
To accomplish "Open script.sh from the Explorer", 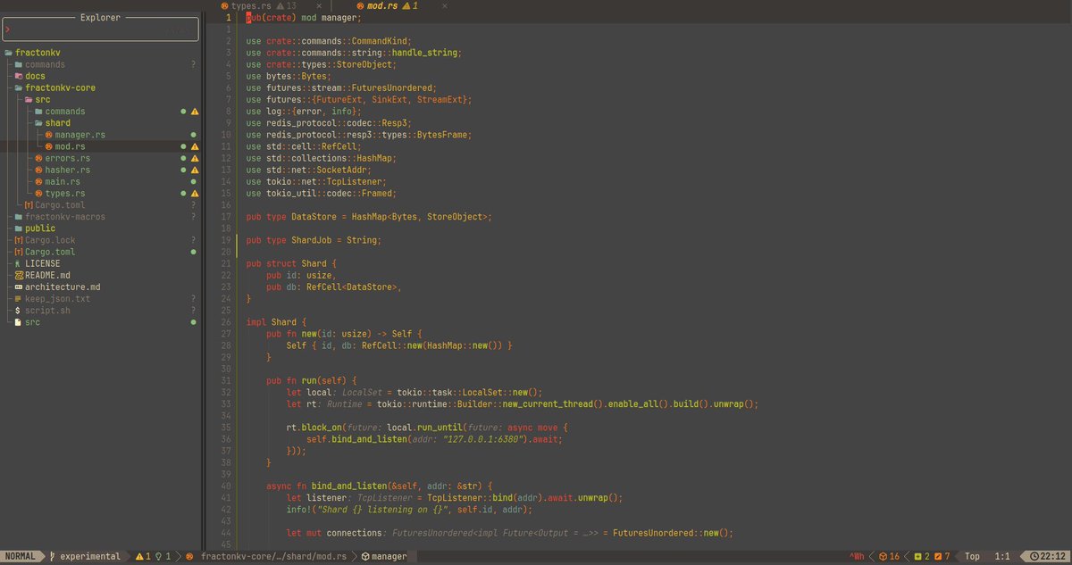I will click(47, 311).
